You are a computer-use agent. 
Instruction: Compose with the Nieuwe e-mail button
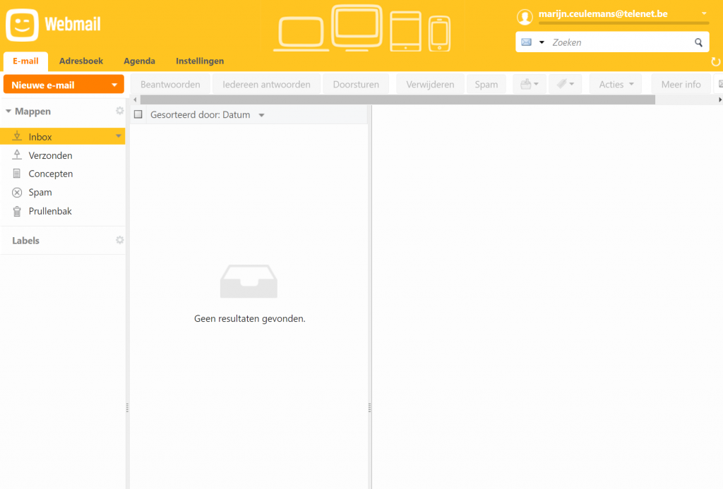pyautogui.click(x=64, y=85)
